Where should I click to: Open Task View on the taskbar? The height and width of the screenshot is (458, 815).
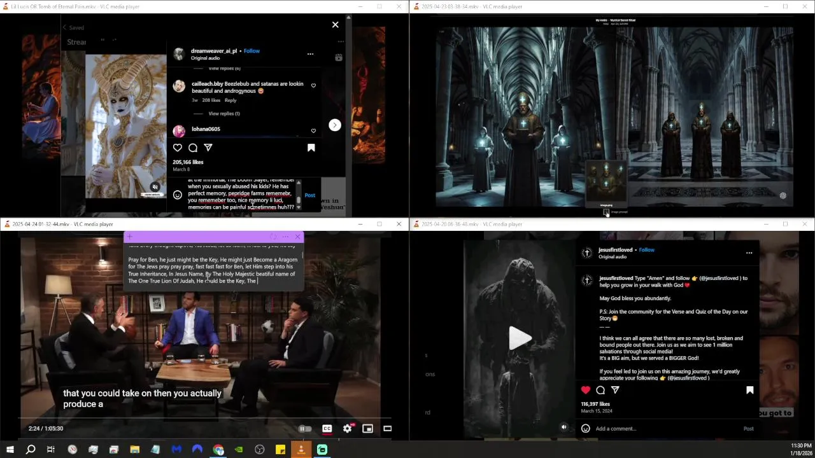point(51,450)
